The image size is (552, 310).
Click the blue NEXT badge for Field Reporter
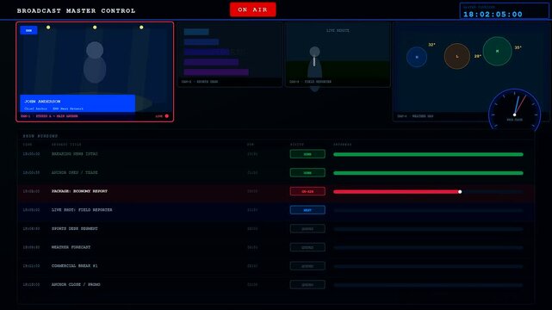coord(307,210)
